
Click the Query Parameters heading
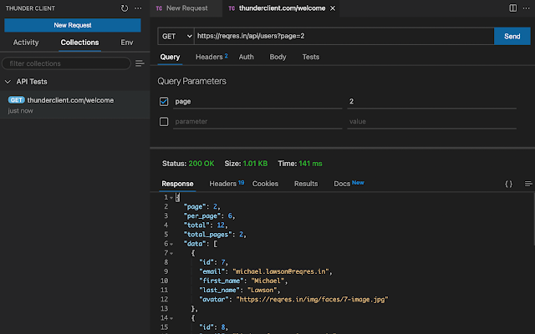pos(191,81)
